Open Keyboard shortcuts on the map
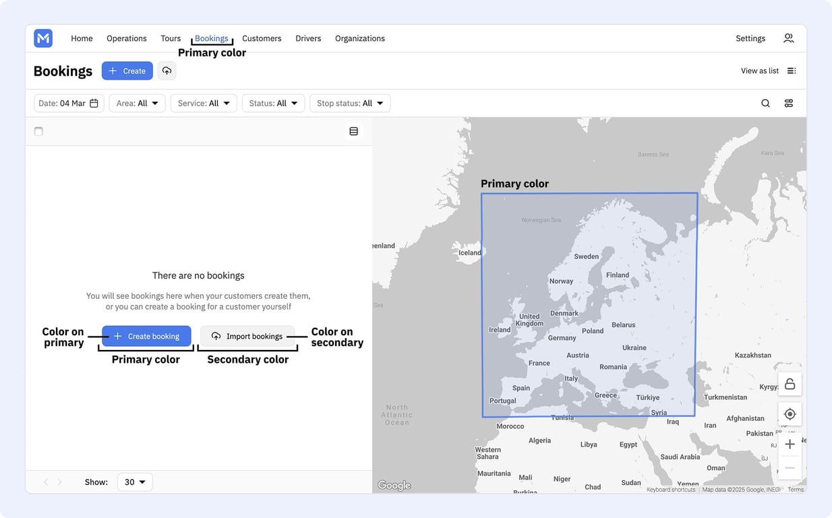The height and width of the screenshot is (518, 832). [671, 490]
